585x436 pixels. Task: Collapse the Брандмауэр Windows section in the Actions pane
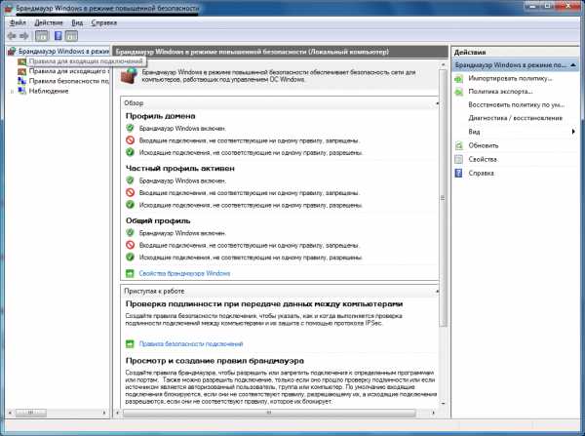click(574, 63)
